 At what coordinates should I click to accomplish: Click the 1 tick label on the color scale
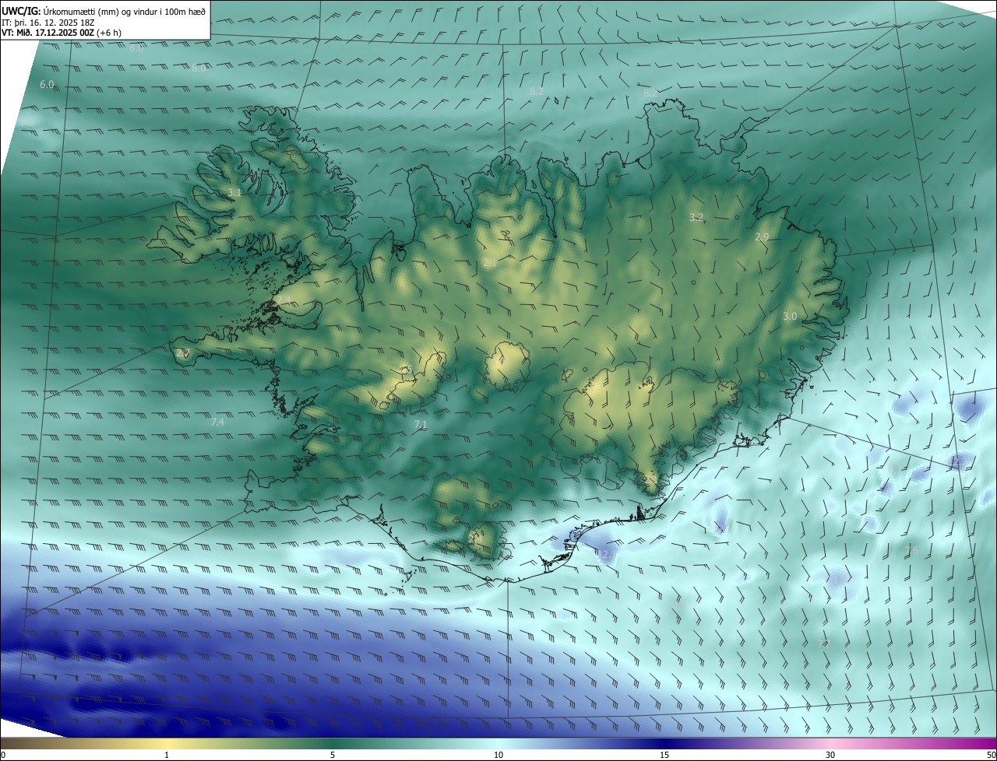[167, 755]
